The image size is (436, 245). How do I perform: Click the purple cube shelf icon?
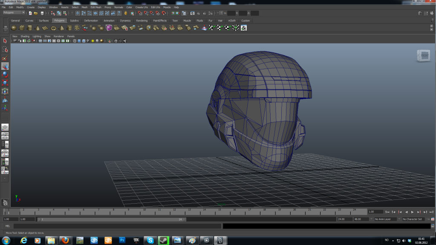point(109,28)
